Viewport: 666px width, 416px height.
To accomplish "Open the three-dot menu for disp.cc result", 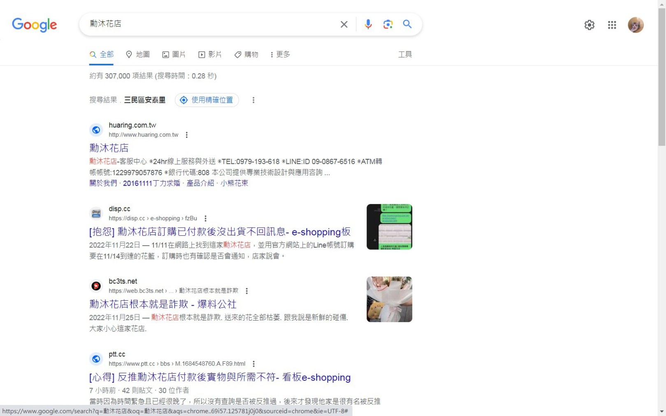I will [x=205, y=218].
